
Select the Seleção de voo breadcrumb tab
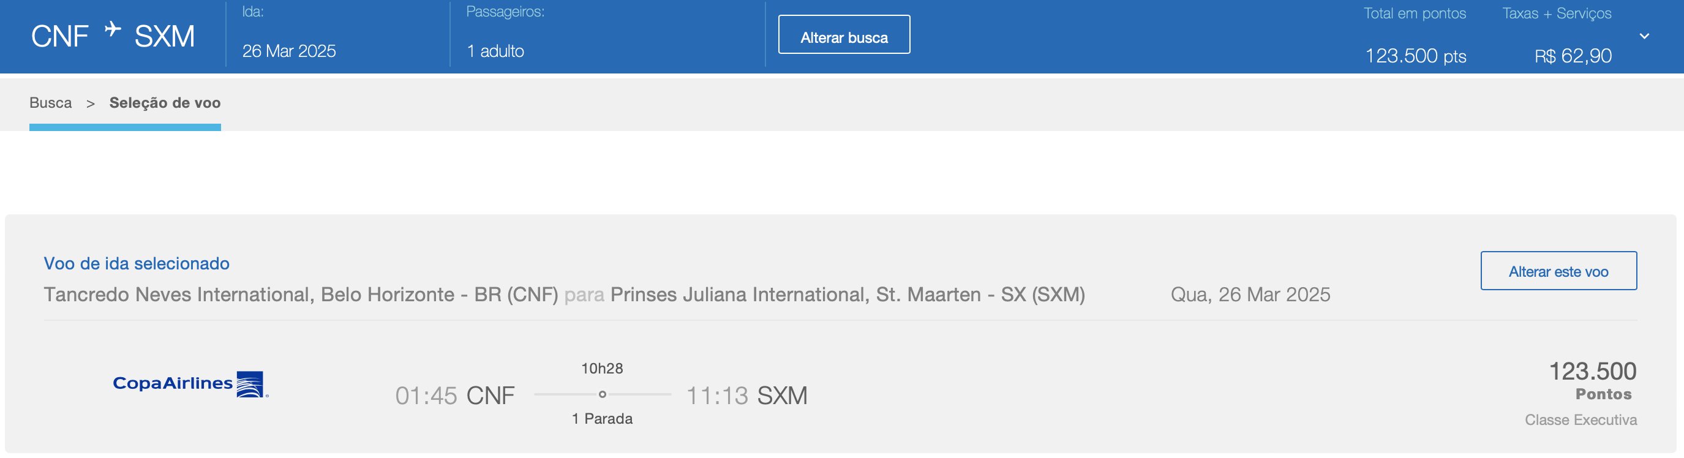click(165, 103)
